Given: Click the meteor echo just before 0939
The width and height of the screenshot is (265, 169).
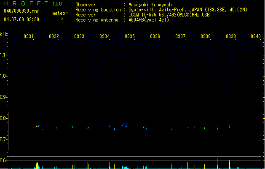Looking at the screenshot, I should (229, 127).
